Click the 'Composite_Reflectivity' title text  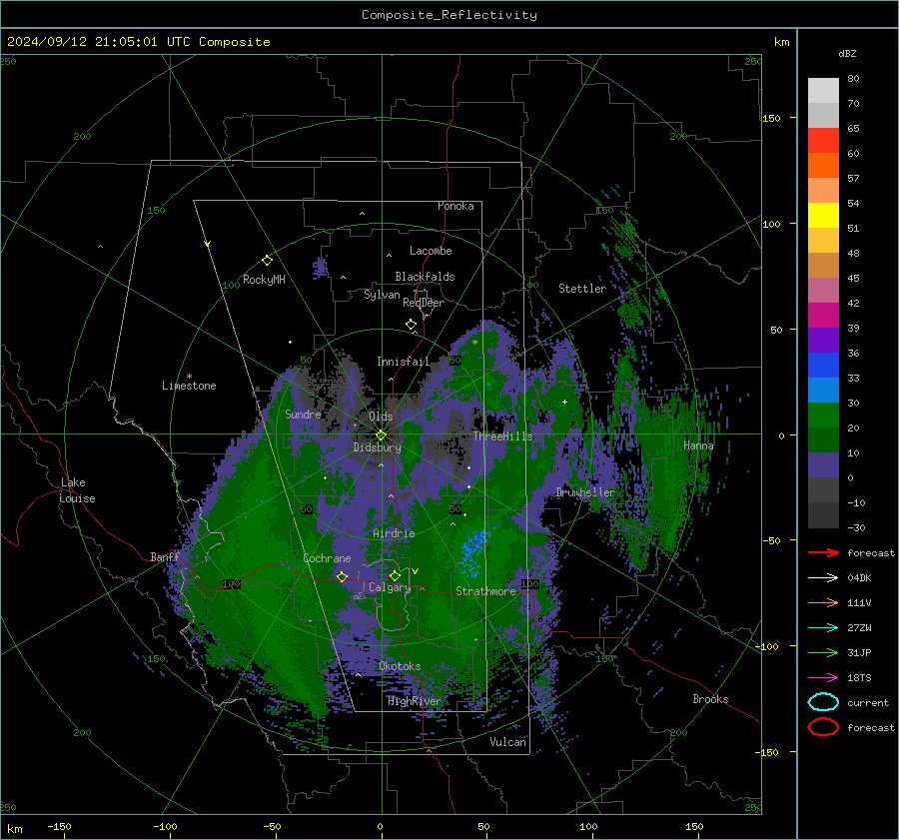449,15
